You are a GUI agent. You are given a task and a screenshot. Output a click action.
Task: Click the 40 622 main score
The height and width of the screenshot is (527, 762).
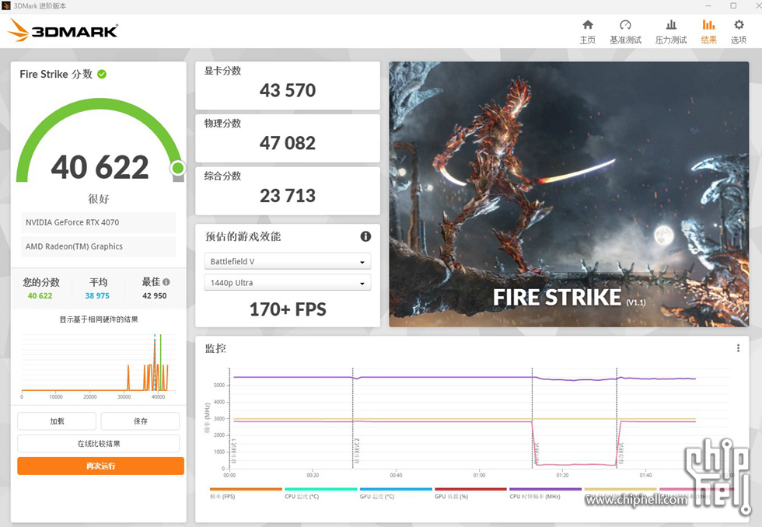coord(100,167)
